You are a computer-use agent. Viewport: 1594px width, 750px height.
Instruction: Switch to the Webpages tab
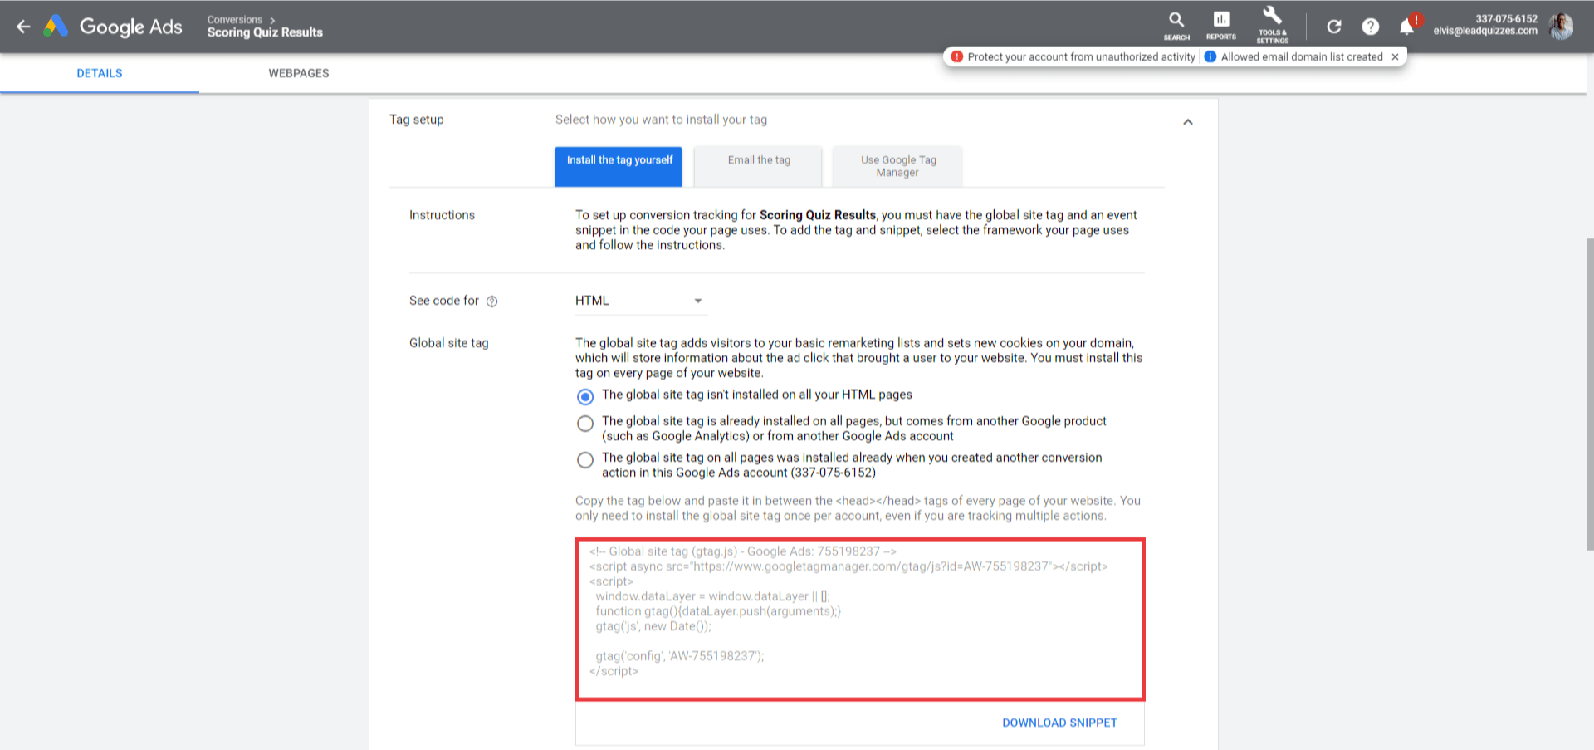pyautogui.click(x=299, y=73)
